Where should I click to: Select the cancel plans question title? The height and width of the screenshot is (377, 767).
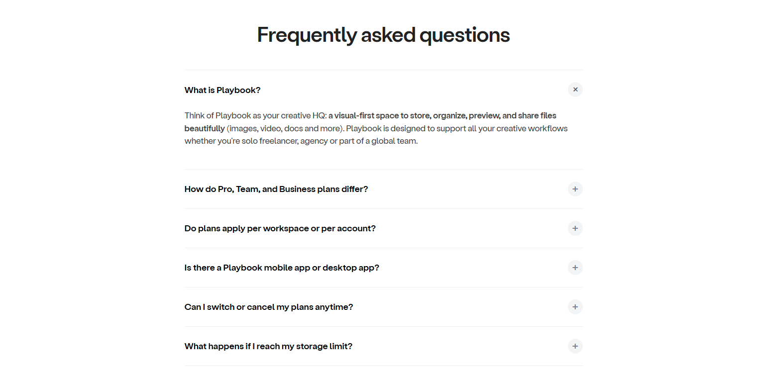(x=268, y=307)
